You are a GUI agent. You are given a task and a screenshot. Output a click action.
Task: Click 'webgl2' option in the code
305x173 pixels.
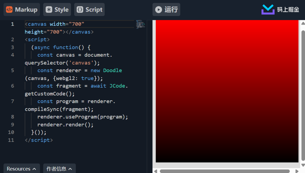pos(65,78)
